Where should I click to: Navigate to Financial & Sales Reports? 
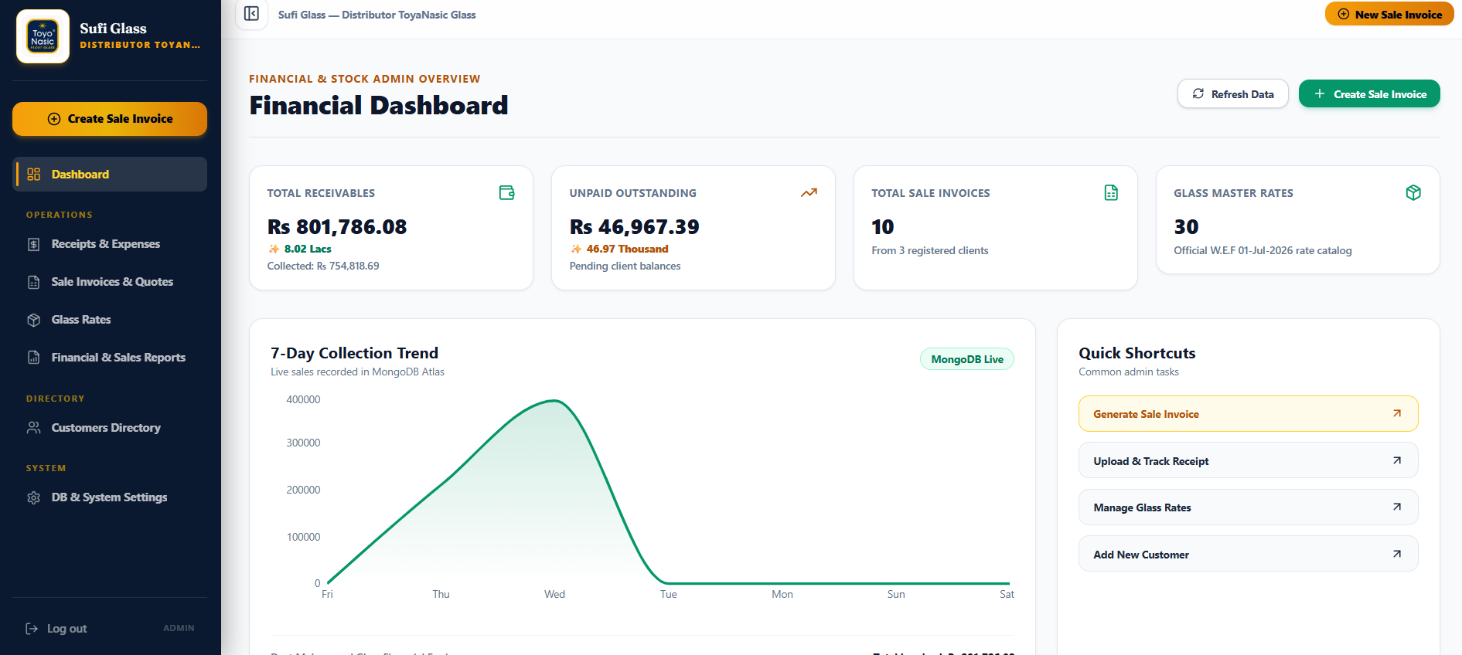[x=110, y=358]
